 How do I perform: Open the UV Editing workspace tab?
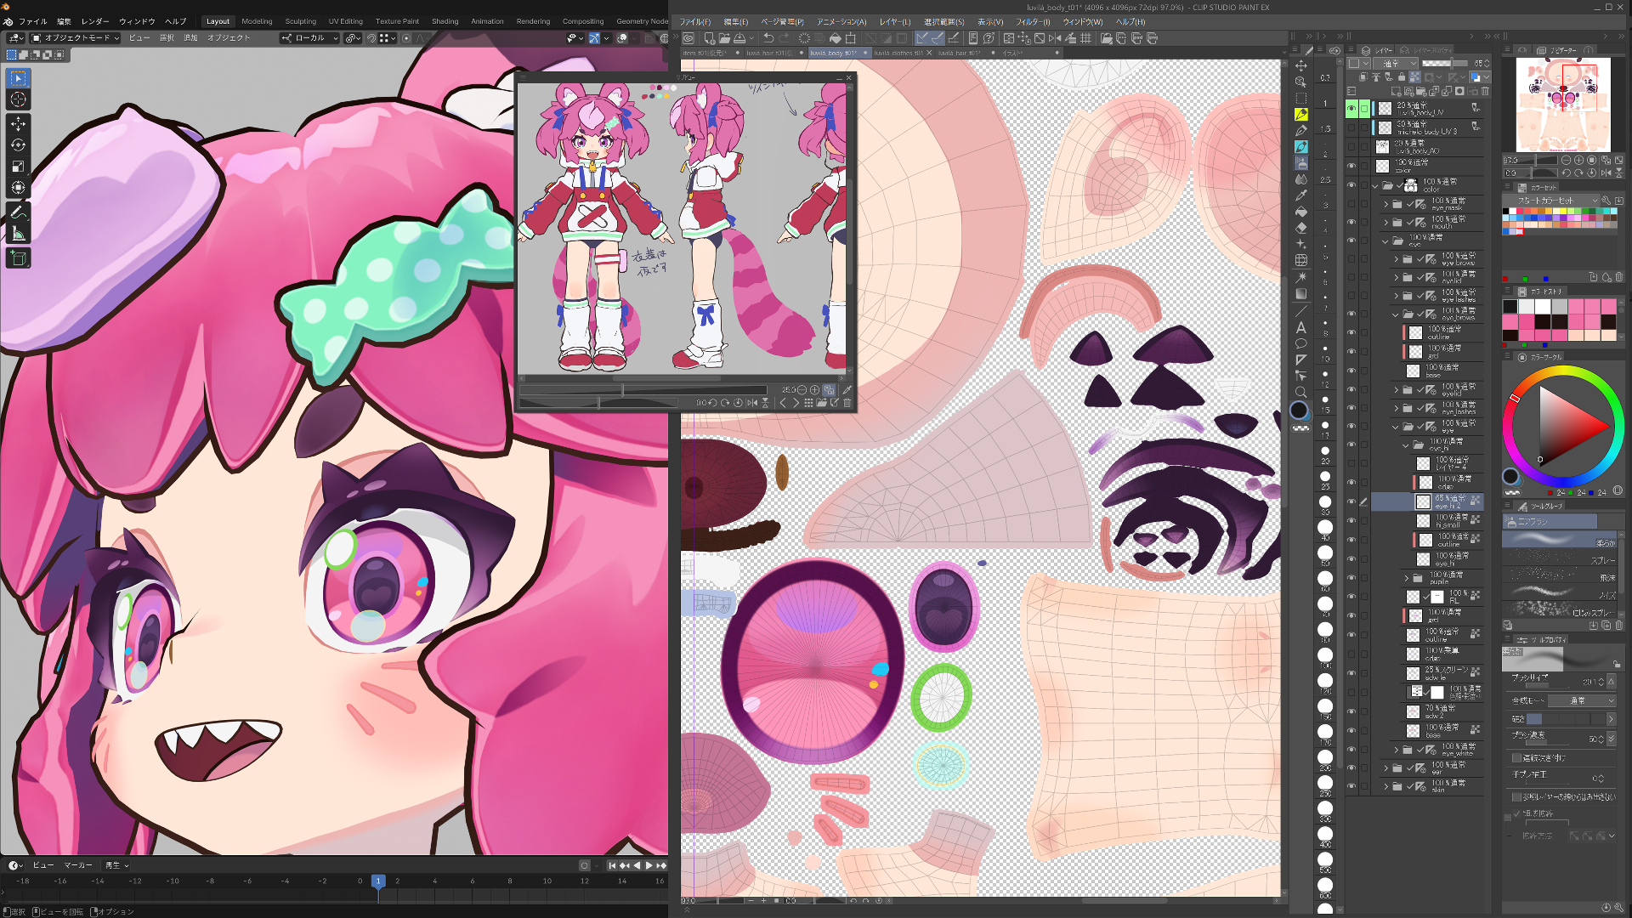[345, 21]
